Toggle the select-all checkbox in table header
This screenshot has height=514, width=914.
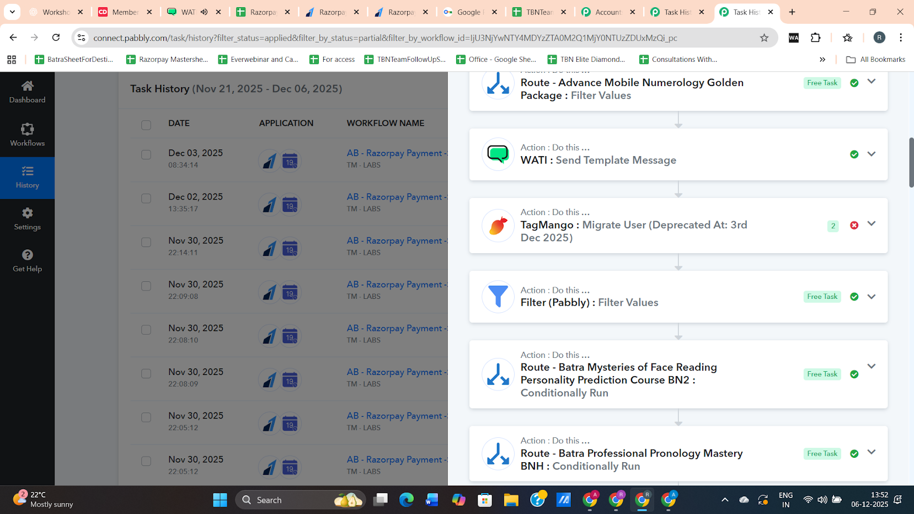(x=146, y=125)
